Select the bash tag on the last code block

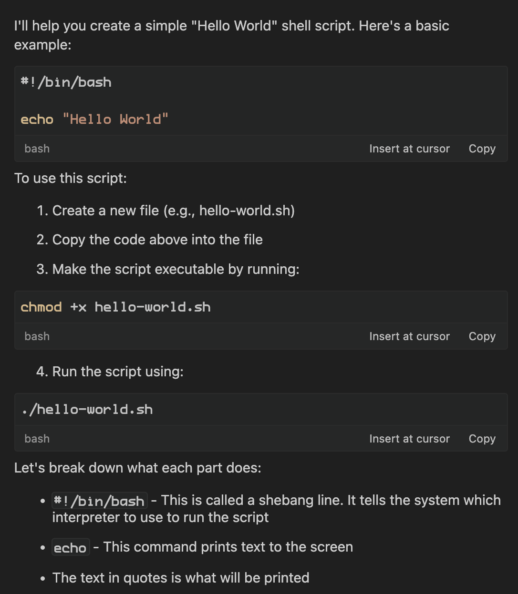coord(37,438)
